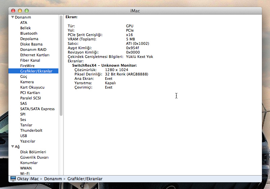Open the Bellek hardware entry
270x189 pixels.
25,28
